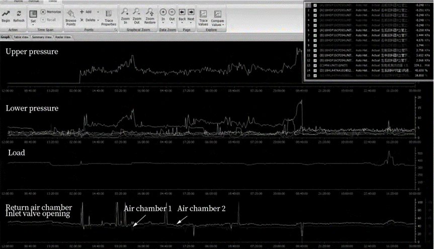Viewport: 434px width, 249px height.
Task: Click the Graphical Zoom group label
Action: [138, 30]
